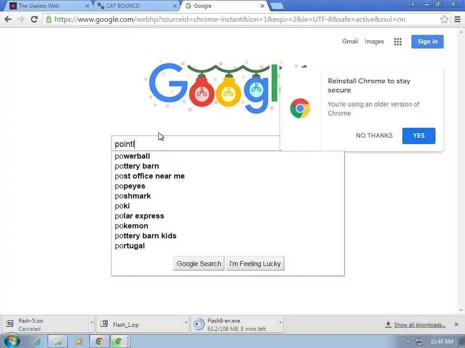This screenshot has width=465, height=348.
Task: Close the downloads bar
Action: click(x=456, y=324)
